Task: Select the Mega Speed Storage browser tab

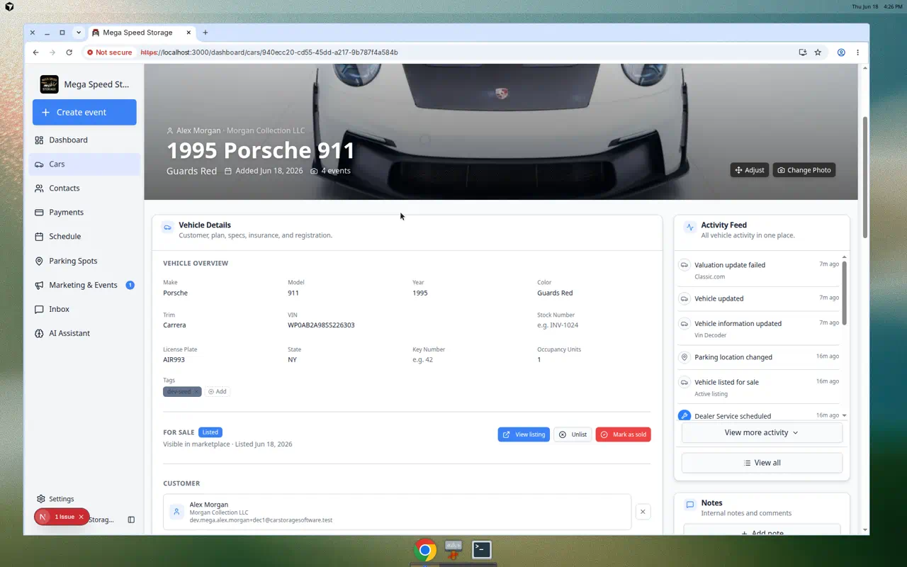Action: [142, 33]
